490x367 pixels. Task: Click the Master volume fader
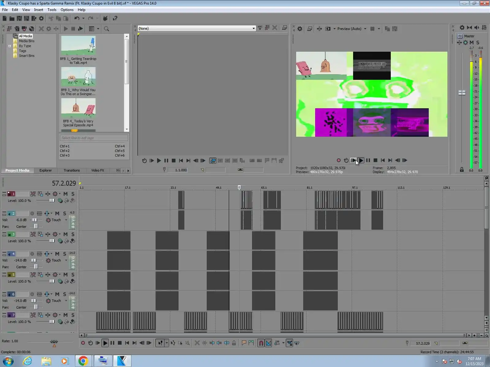coord(462,92)
